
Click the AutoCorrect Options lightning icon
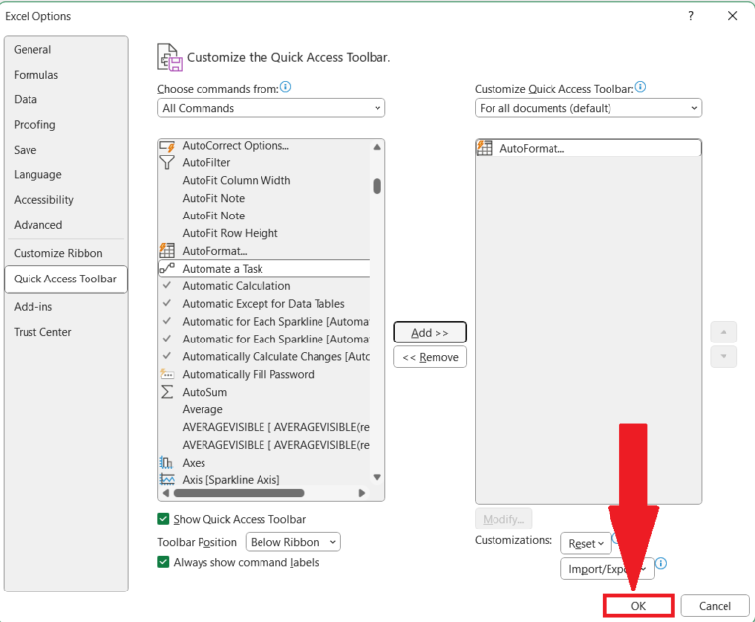(166, 146)
